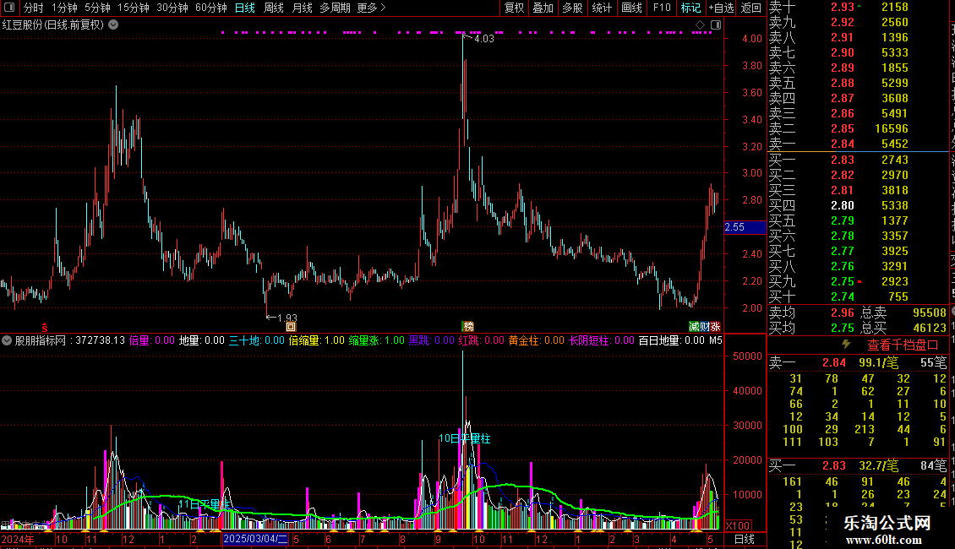
Task: Click the 10日平量柱 annotation in the volume chart
Action: pyautogui.click(x=465, y=438)
